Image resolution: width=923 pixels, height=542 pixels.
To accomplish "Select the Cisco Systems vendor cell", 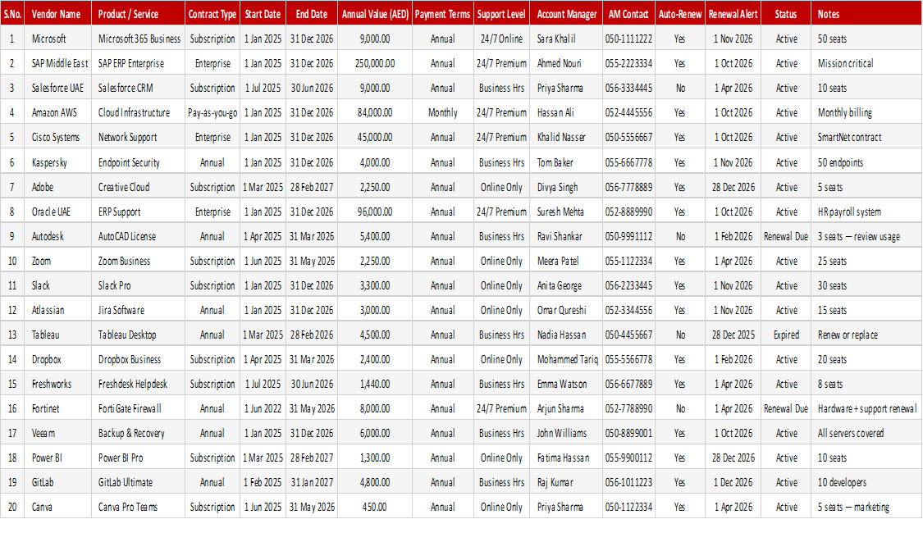I will tap(57, 138).
